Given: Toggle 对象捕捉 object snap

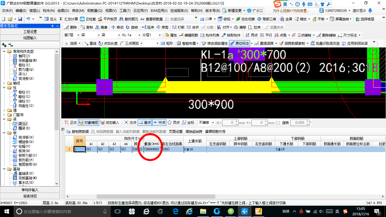Looking at the screenshot, I should click(88, 123).
